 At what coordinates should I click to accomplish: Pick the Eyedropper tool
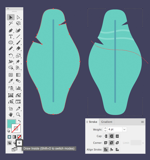point(11,81)
